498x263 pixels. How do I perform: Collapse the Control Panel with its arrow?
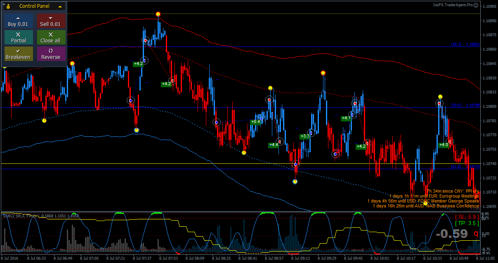tap(60, 7)
